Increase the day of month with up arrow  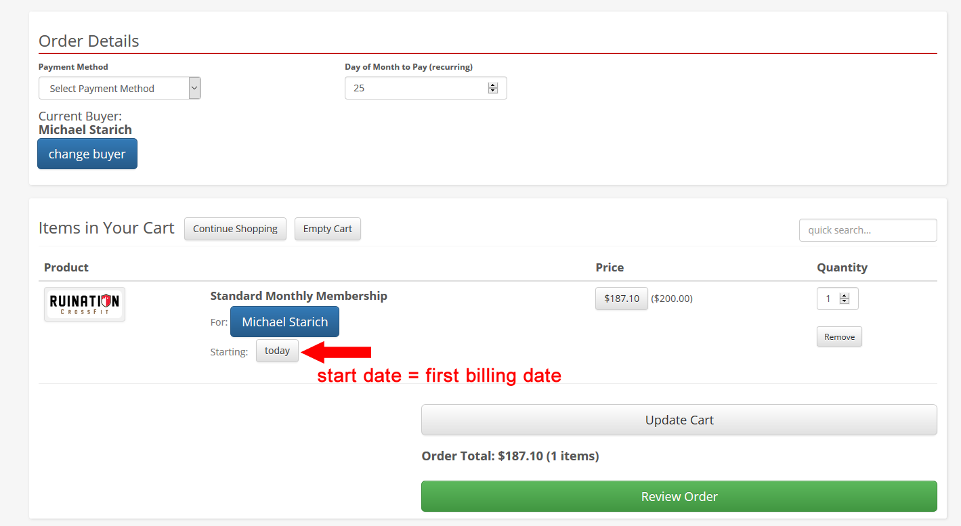[493, 85]
